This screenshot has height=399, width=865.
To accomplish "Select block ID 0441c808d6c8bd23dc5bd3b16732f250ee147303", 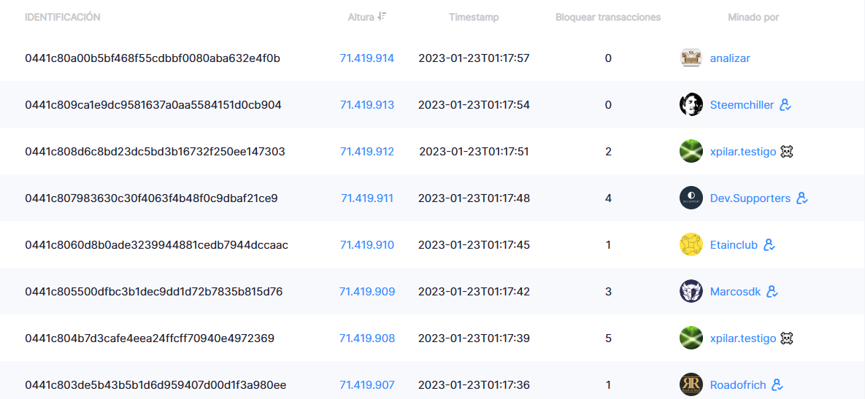I will tap(155, 151).
